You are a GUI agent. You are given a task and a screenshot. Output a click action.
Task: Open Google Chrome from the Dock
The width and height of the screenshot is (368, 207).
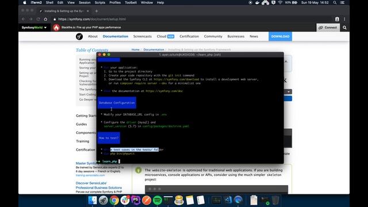click(x=114, y=200)
